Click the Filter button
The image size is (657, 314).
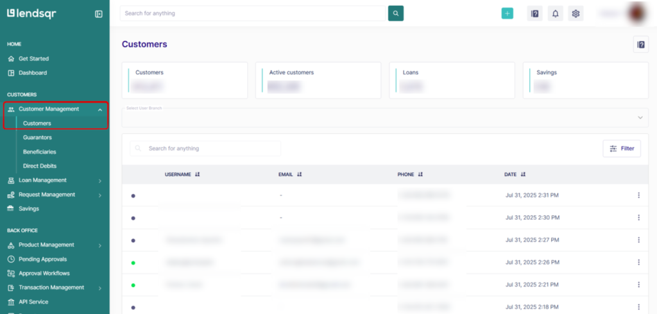point(622,149)
